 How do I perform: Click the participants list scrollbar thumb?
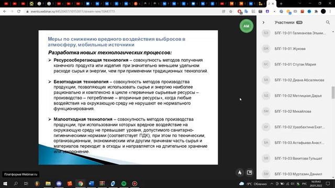coord(333,92)
